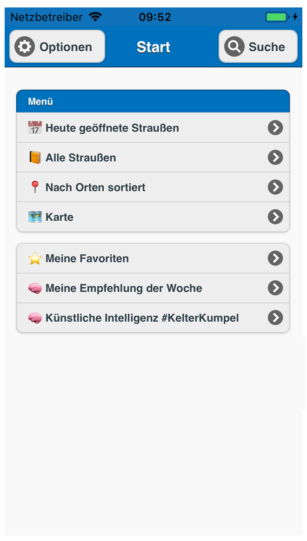Screen dimensions: 307x541
Task: Tap the Optionen button label
Action: point(66,47)
